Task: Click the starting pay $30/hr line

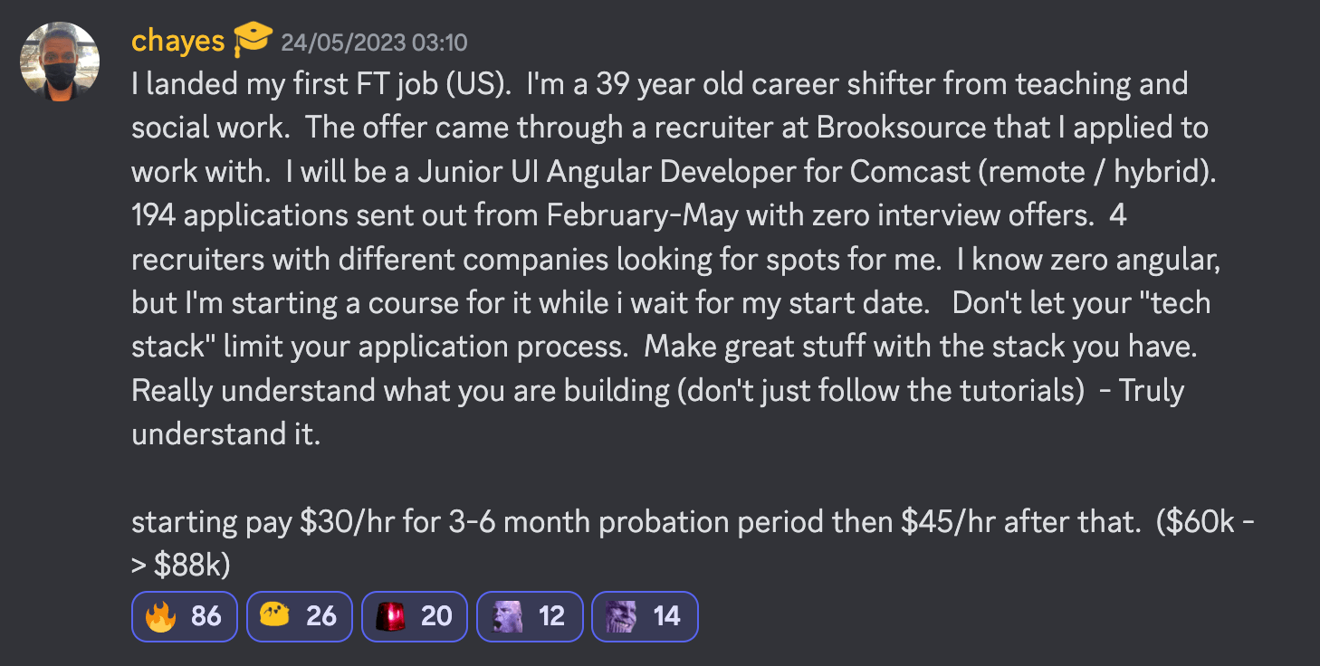Action: (x=693, y=522)
